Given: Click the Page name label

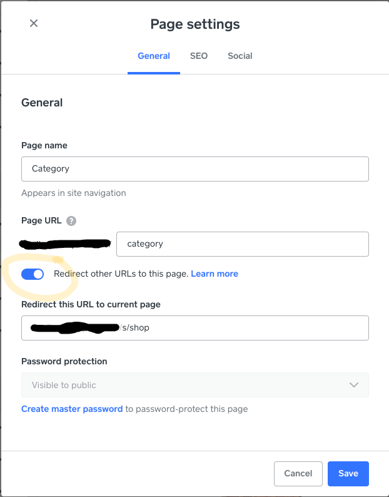Looking at the screenshot, I should [44, 145].
